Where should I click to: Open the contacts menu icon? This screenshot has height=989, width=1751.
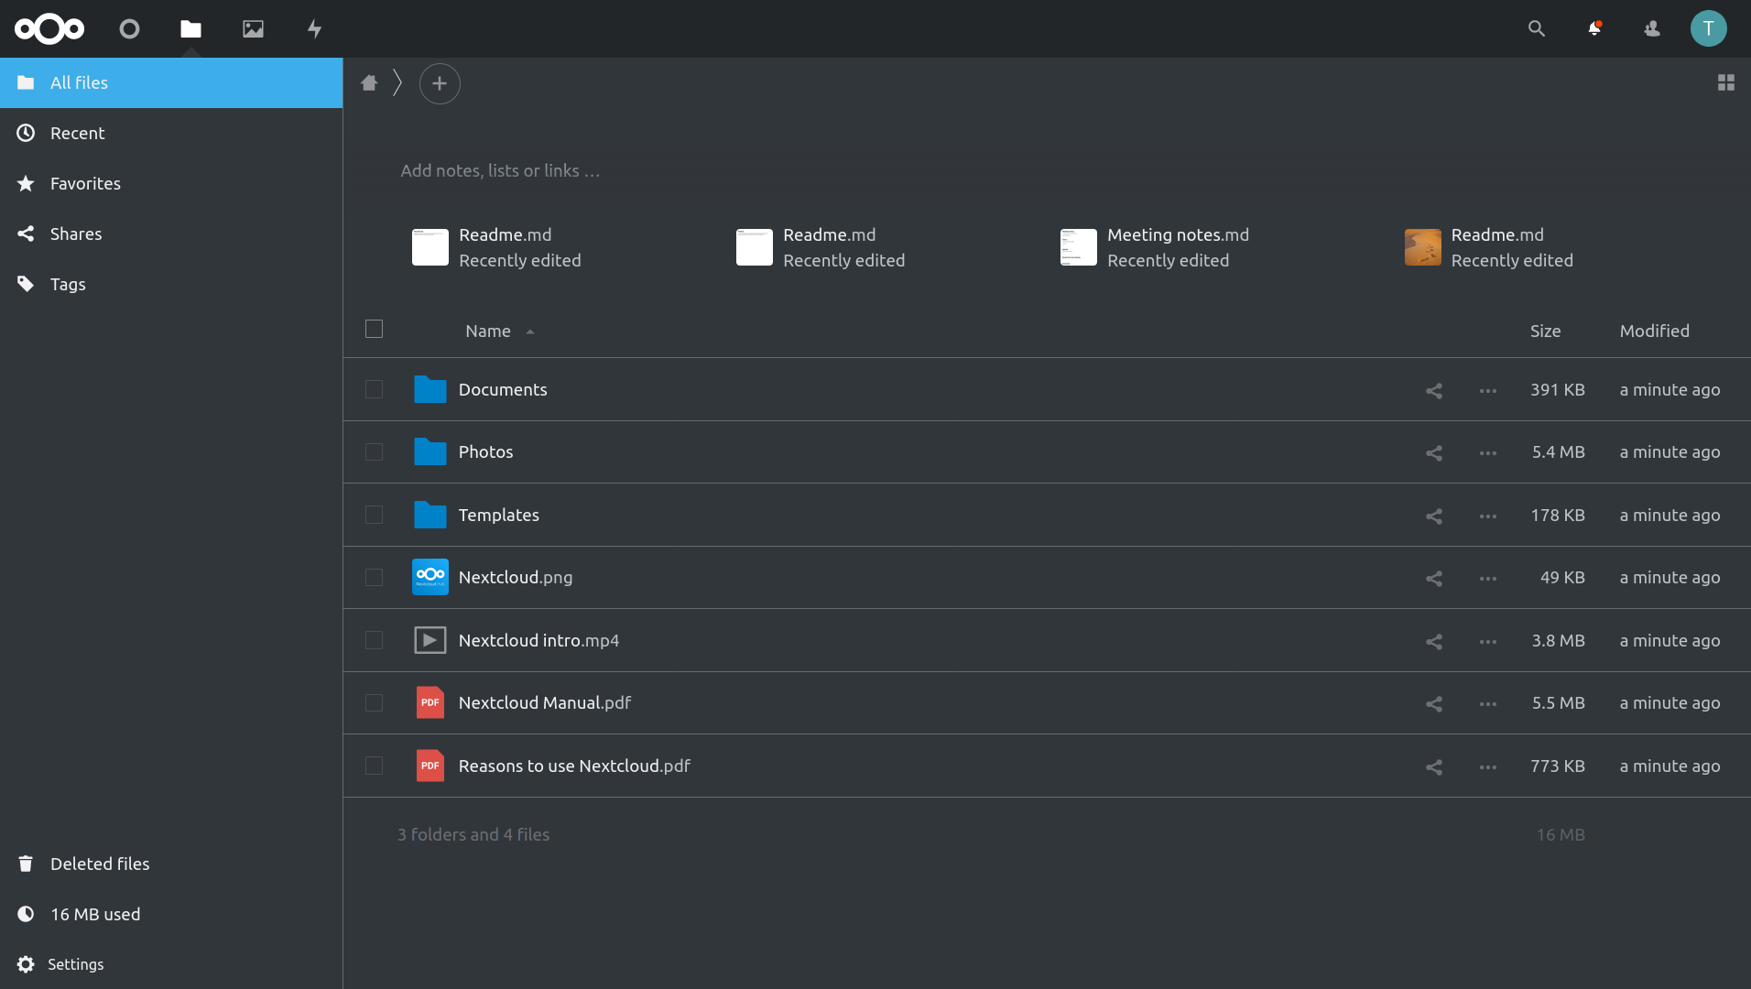coord(1652,28)
